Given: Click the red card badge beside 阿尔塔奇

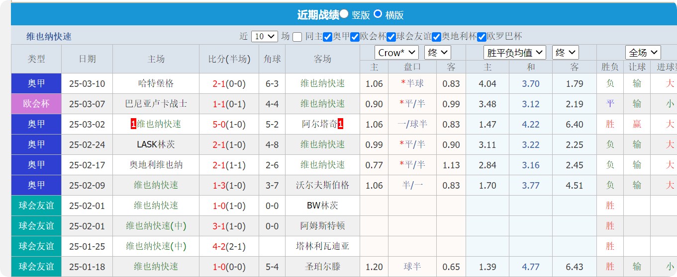Looking at the screenshot, I should point(340,124).
